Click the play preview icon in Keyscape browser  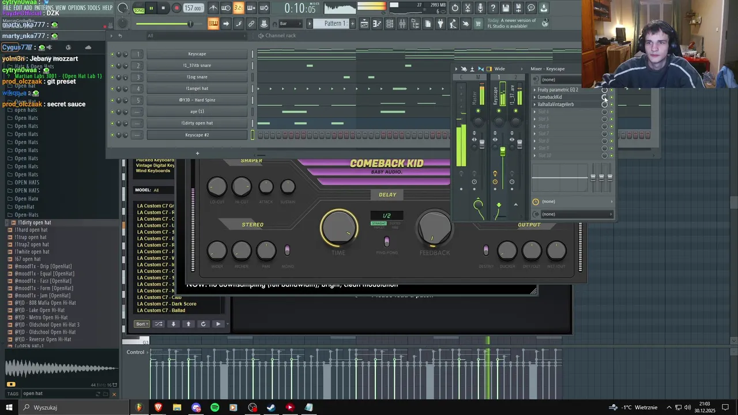[x=218, y=324]
